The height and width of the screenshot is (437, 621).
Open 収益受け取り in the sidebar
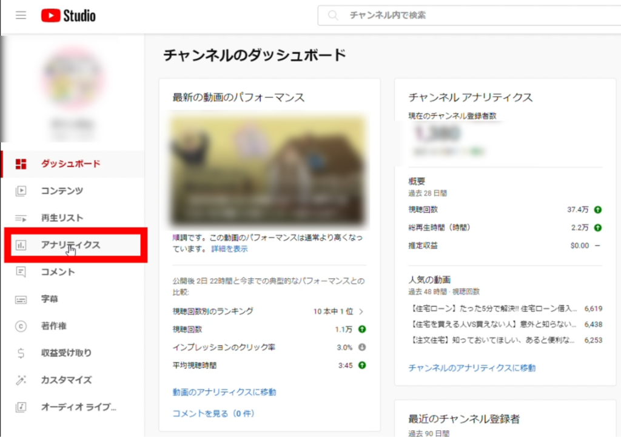tap(73, 353)
